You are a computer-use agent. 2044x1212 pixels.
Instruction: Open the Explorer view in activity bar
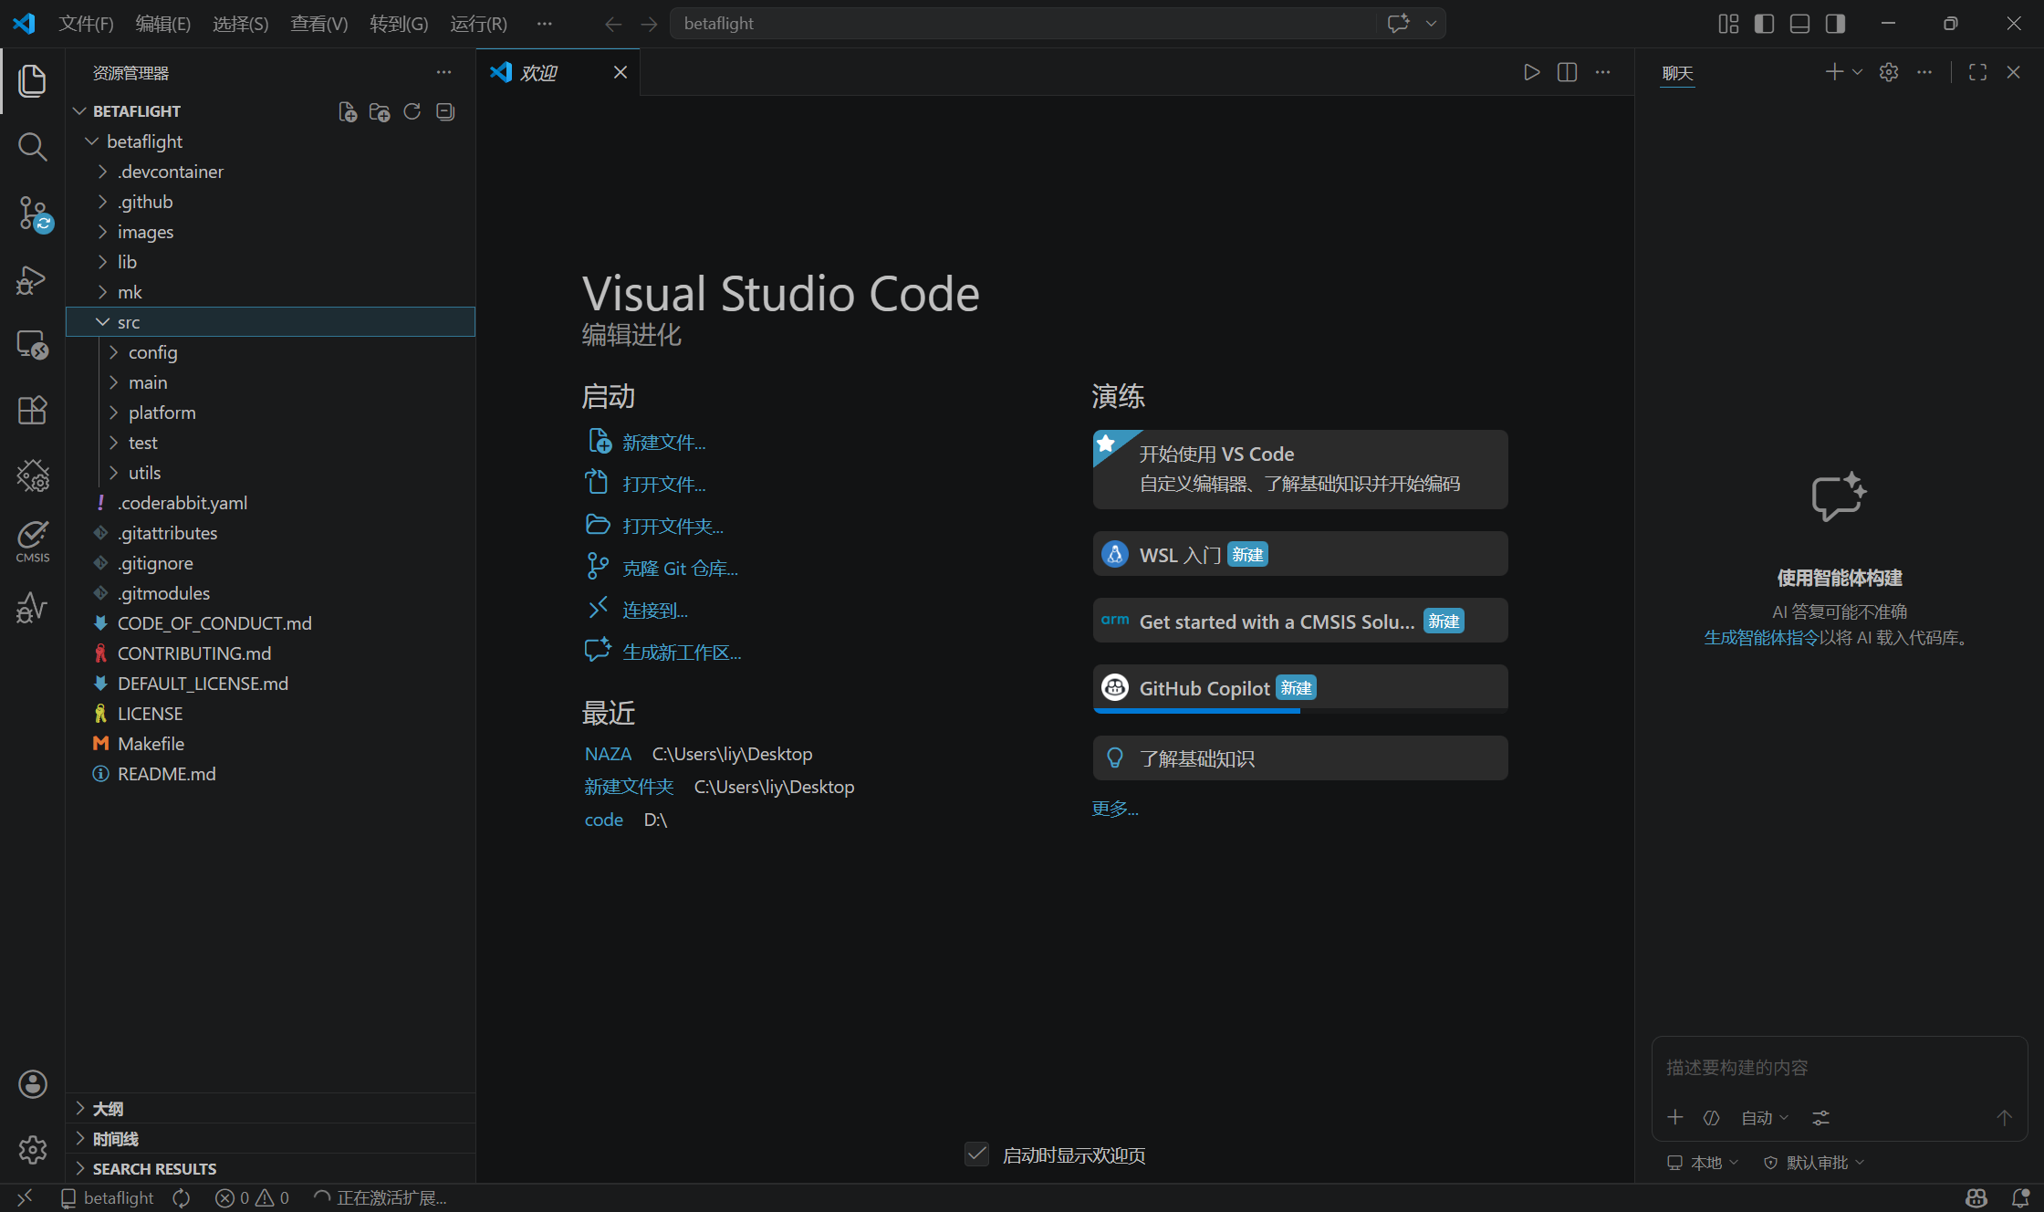(x=33, y=81)
